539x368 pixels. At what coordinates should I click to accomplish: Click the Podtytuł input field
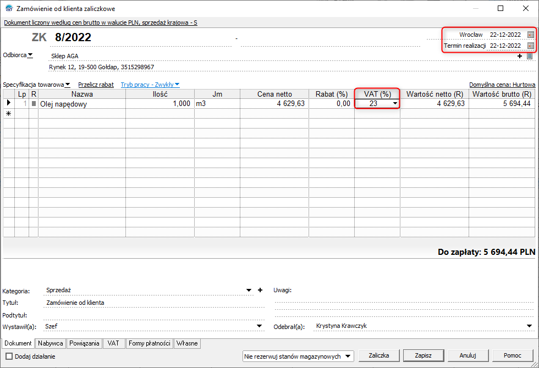tap(155, 315)
